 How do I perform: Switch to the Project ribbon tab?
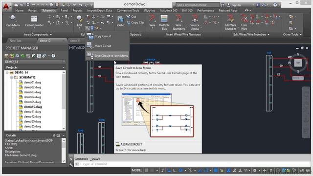[33, 11]
